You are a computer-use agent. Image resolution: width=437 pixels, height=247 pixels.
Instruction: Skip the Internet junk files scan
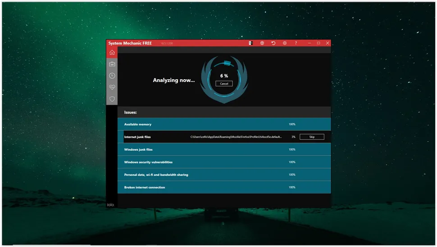(x=312, y=137)
